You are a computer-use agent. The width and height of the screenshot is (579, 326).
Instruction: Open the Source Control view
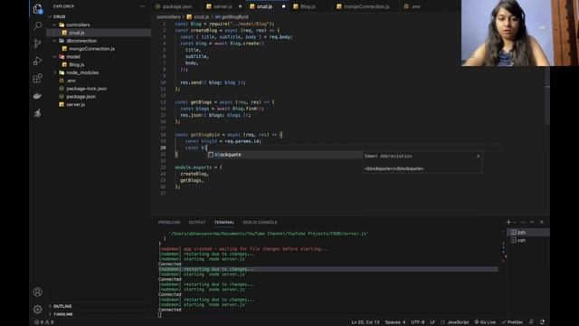pyautogui.click(x=37, y=43)
